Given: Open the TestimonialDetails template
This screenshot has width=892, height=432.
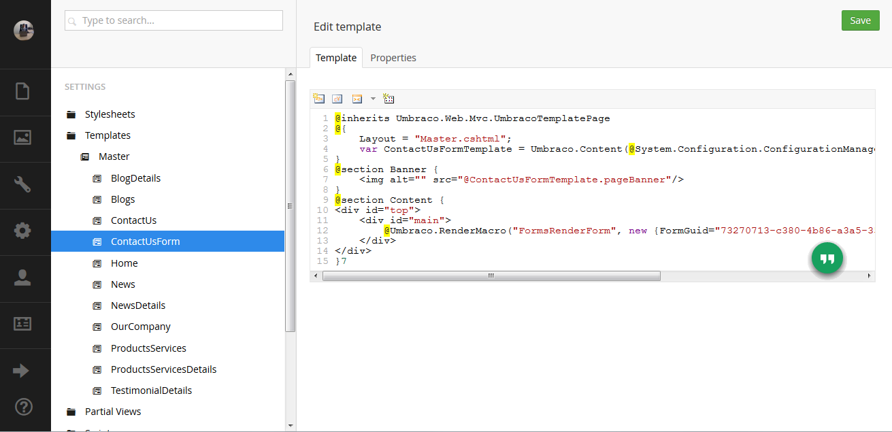Looking at the screenshot, I should coord(151,391).
